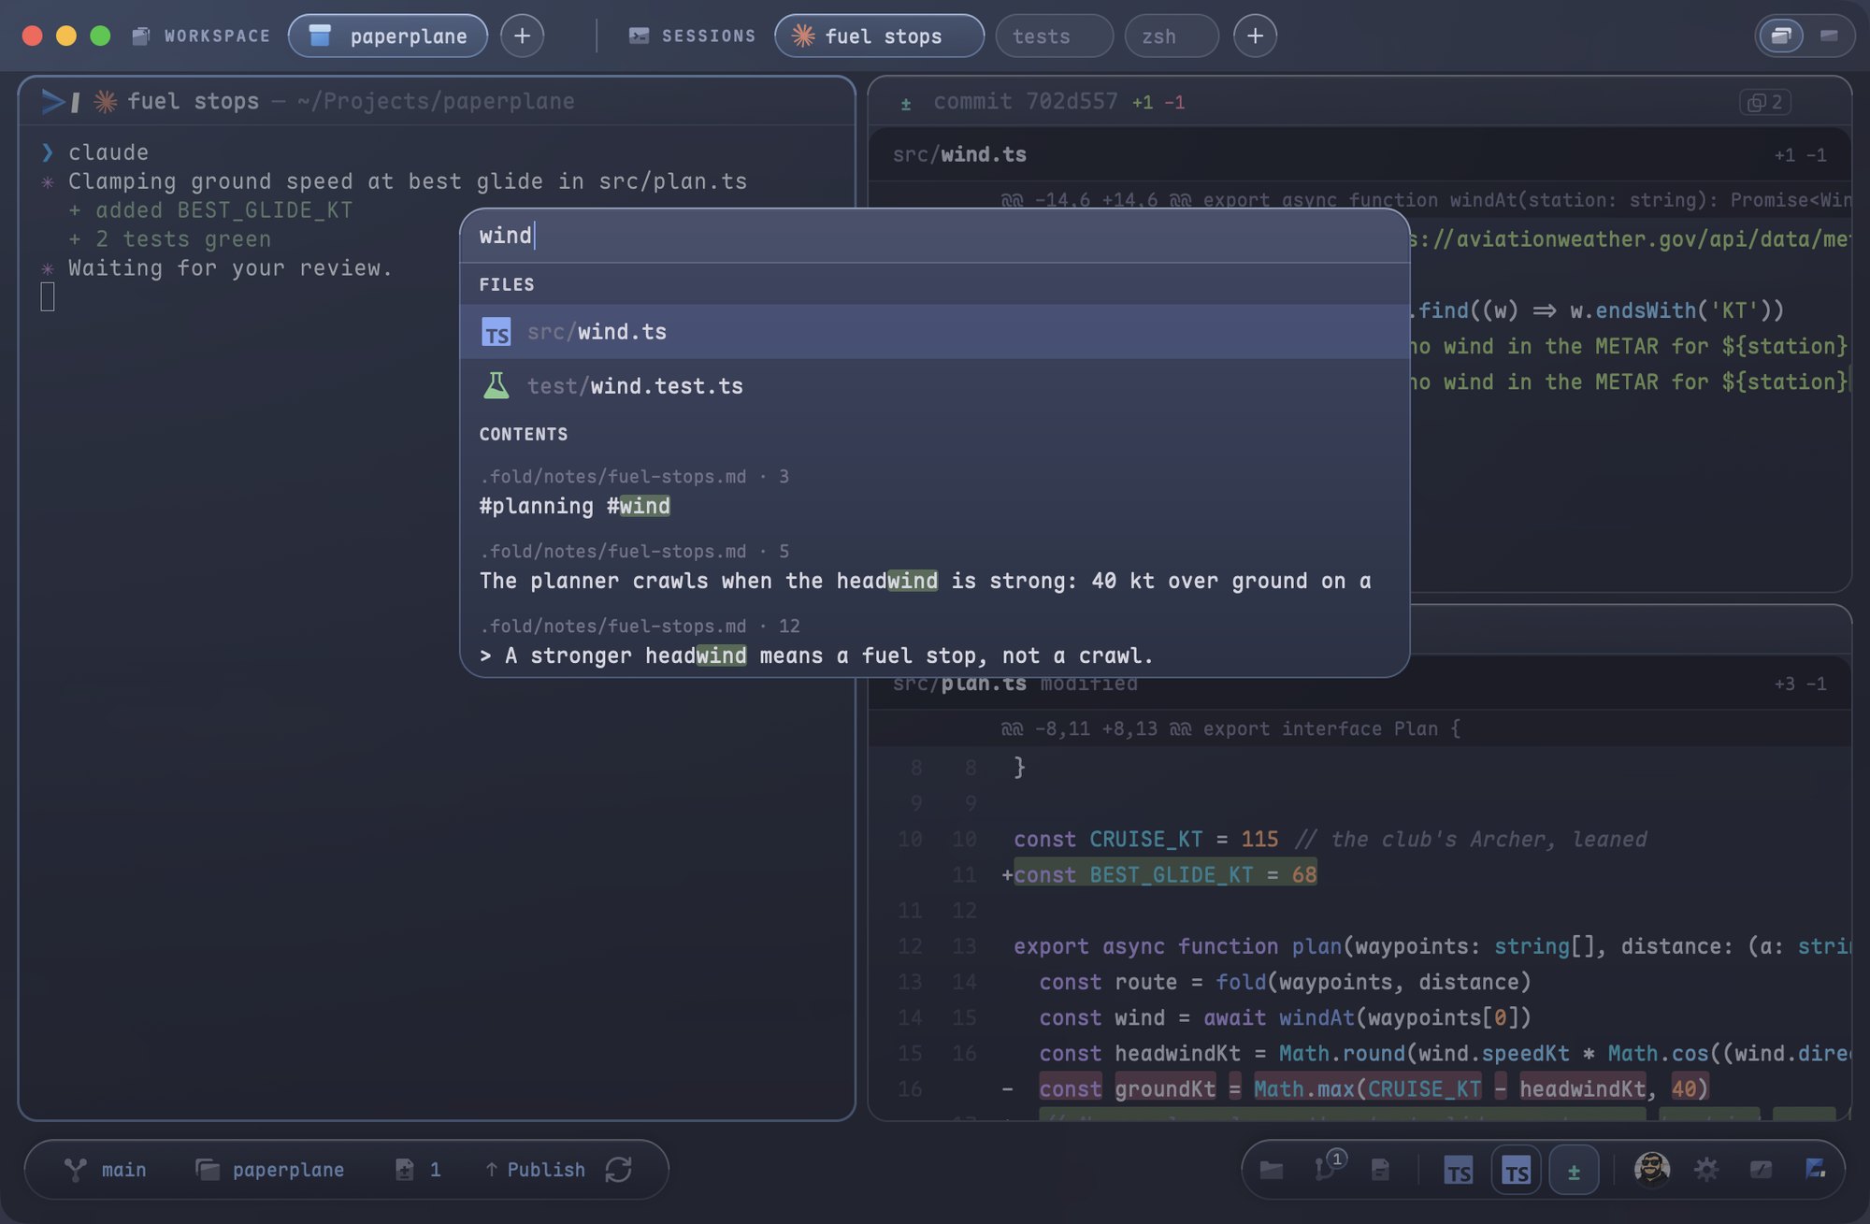The width and height of the screenshot is (1870, 1224).
Task: Open the slash command palette icon
Action: (1761, 1170)
